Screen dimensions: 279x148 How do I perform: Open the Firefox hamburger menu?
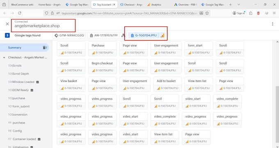[274, 13]
